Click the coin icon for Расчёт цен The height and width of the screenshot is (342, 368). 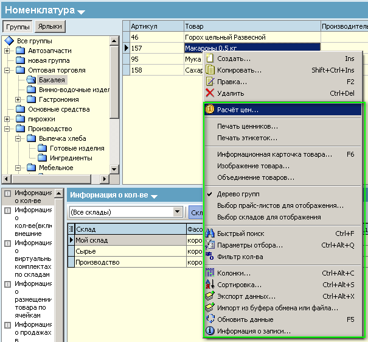tap(210, 109)
